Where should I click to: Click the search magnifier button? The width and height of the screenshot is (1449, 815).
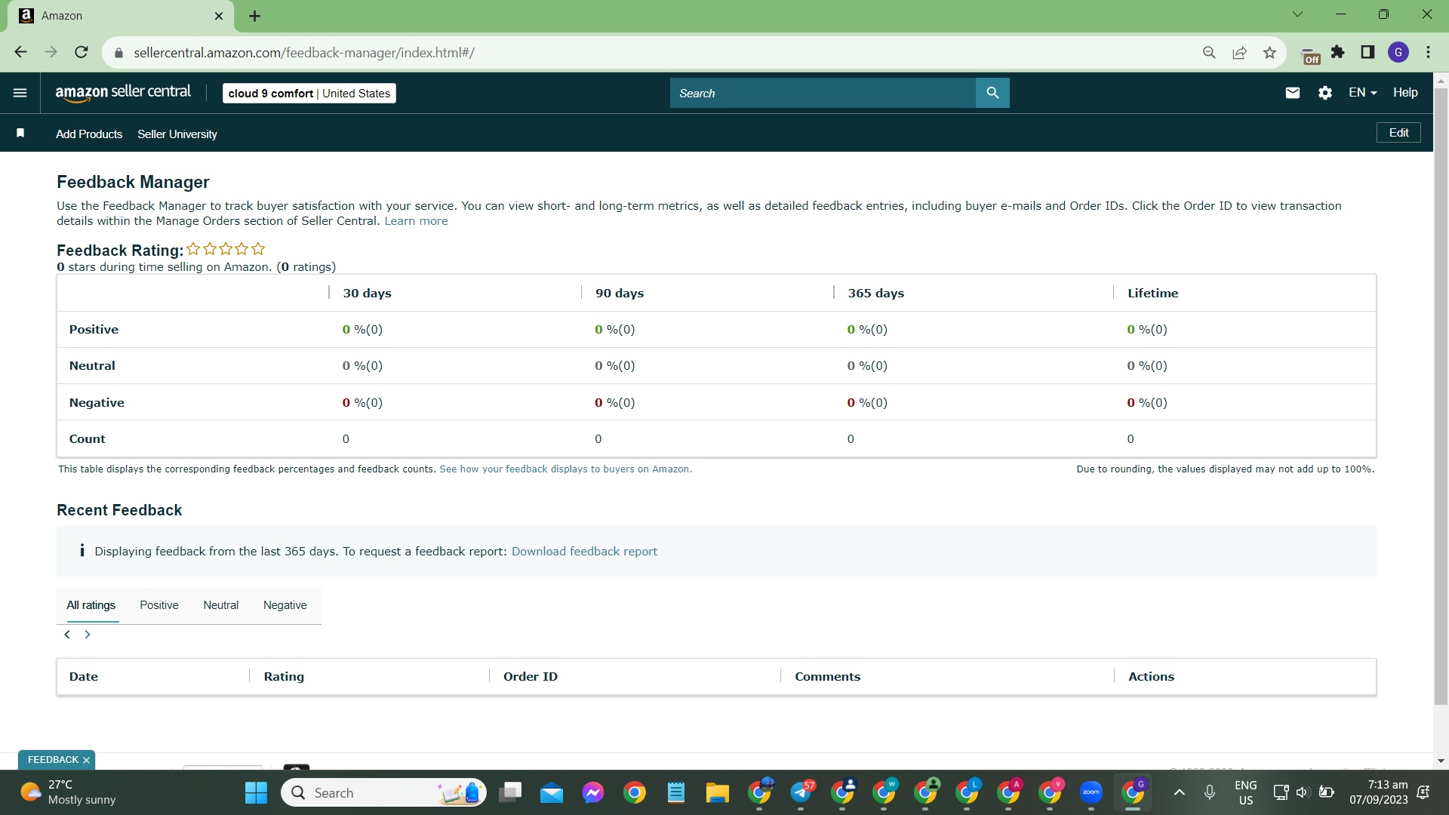click(992, 93)
